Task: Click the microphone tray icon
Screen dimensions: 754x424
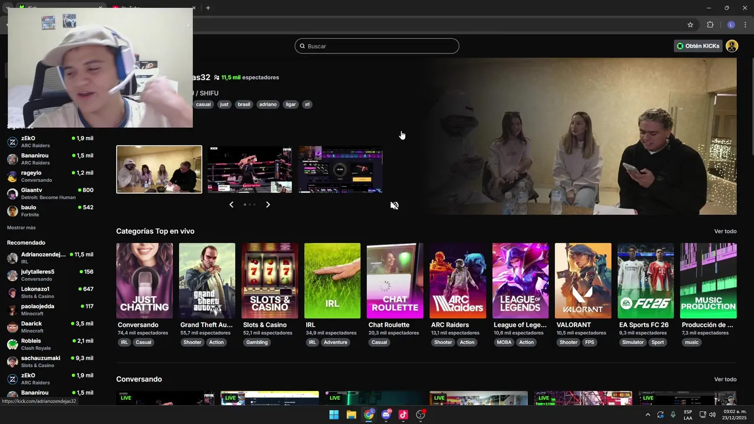Action: pyautogui.click(x=673, y=415)
